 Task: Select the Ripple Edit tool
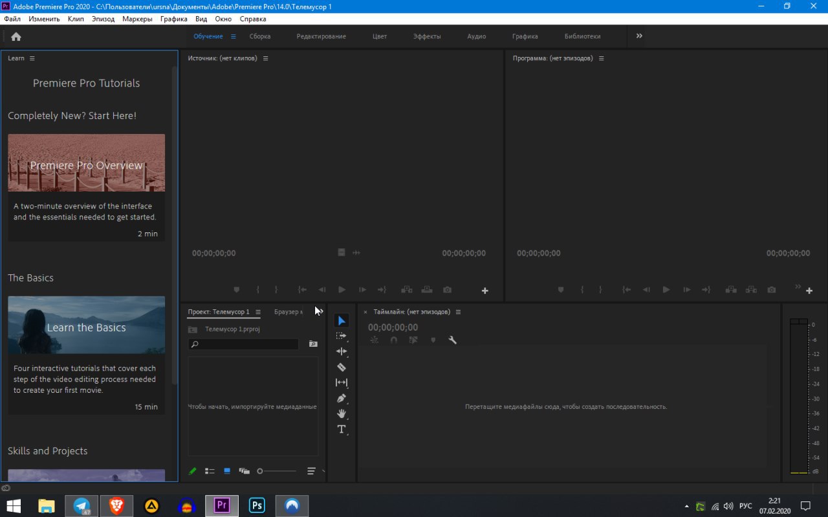pos(342,351)
